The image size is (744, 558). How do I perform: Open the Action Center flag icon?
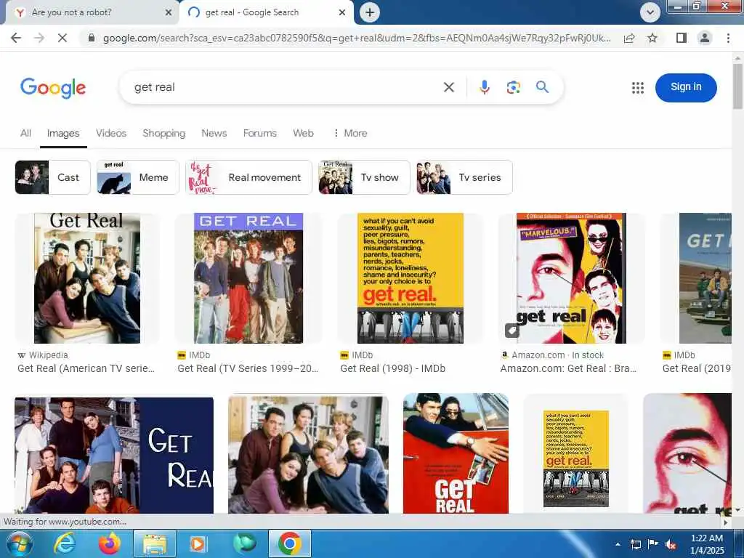[x=653, y=544]
